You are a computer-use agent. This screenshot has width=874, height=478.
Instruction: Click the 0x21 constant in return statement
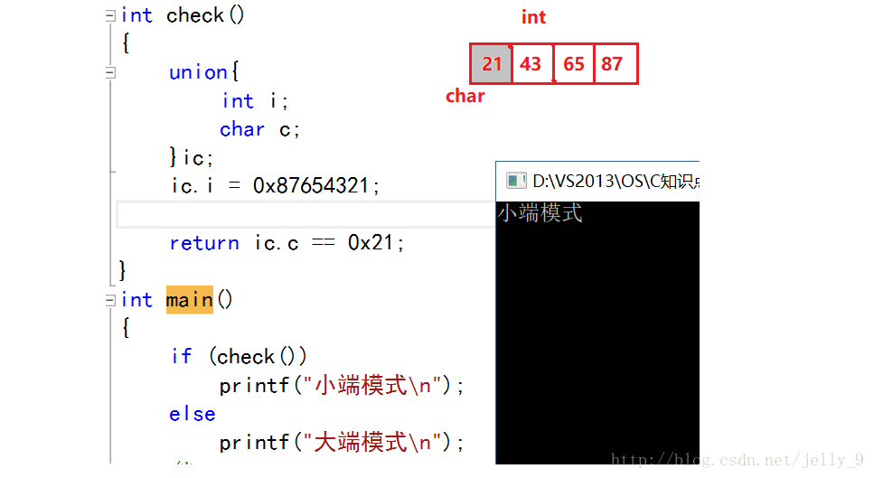[x=370, y=243]
